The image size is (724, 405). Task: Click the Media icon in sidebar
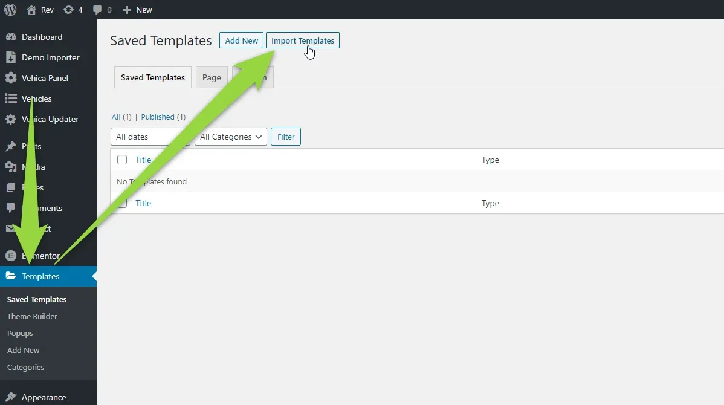(11, 167)
